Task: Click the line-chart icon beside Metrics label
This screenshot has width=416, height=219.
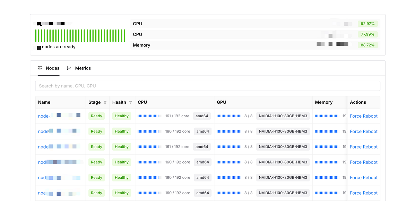Action: (69, 68)
